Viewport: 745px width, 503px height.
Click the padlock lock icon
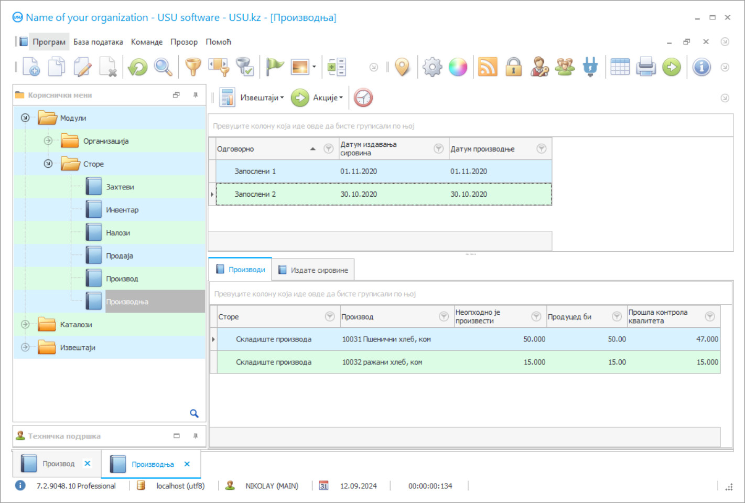click(x=513, y=67)
